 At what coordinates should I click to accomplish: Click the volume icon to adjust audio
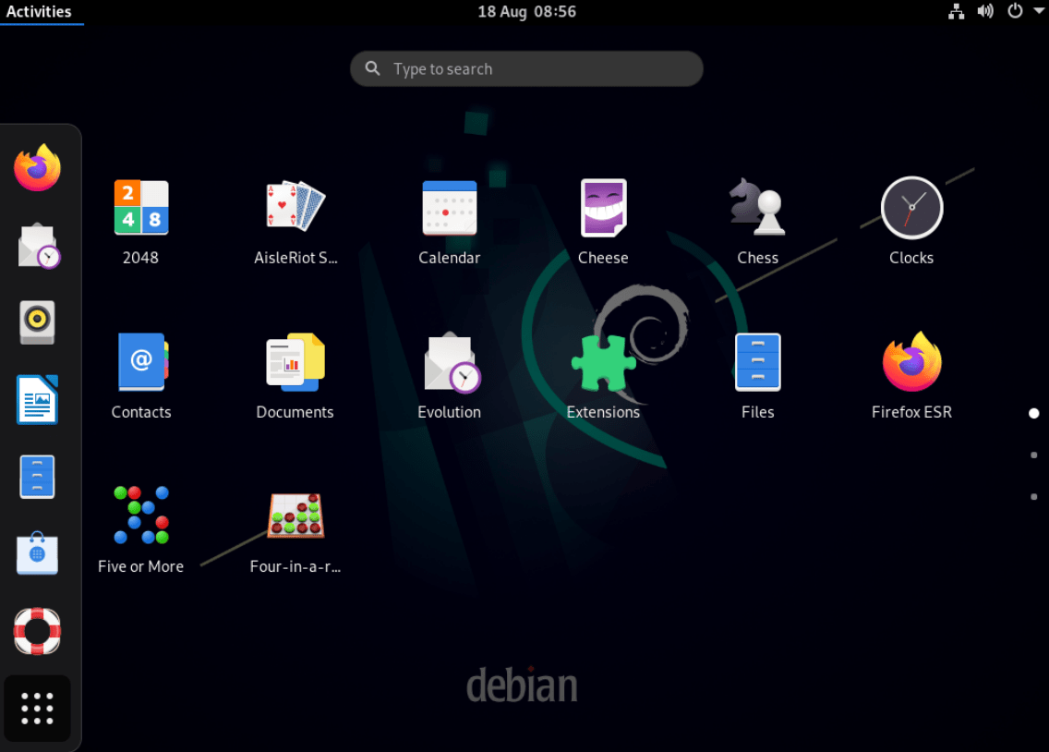click(984, 12)
